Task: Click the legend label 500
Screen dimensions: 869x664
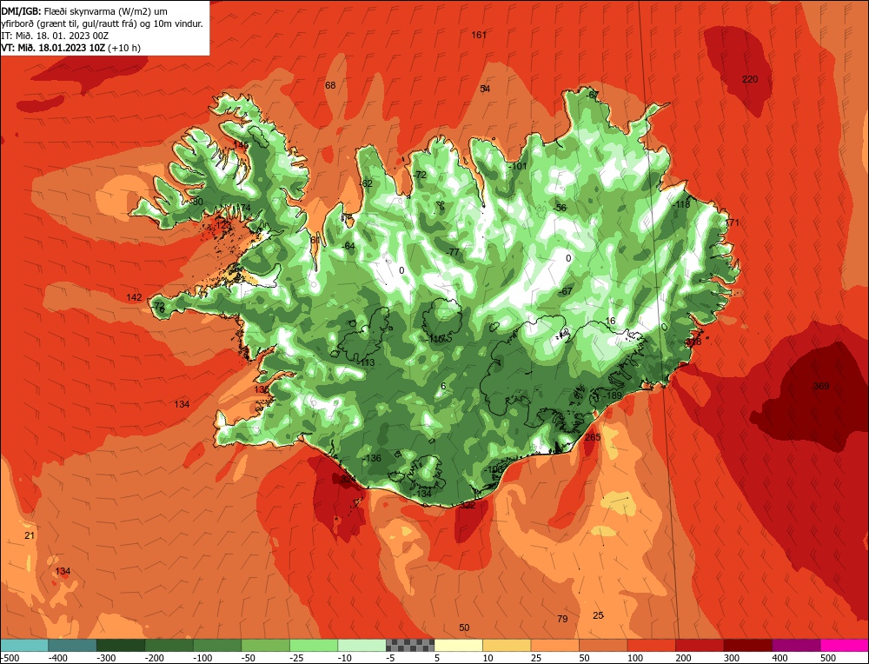Action: tap(828, 658)
